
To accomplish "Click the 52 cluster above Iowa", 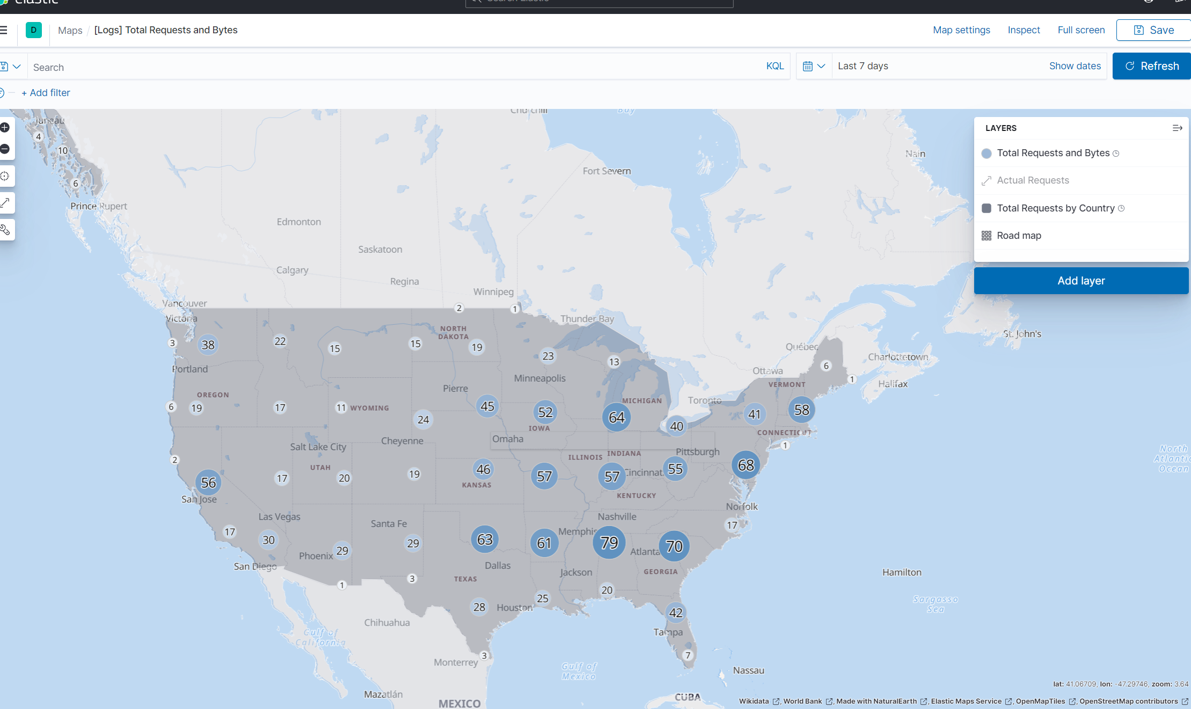I will point(545,412).
